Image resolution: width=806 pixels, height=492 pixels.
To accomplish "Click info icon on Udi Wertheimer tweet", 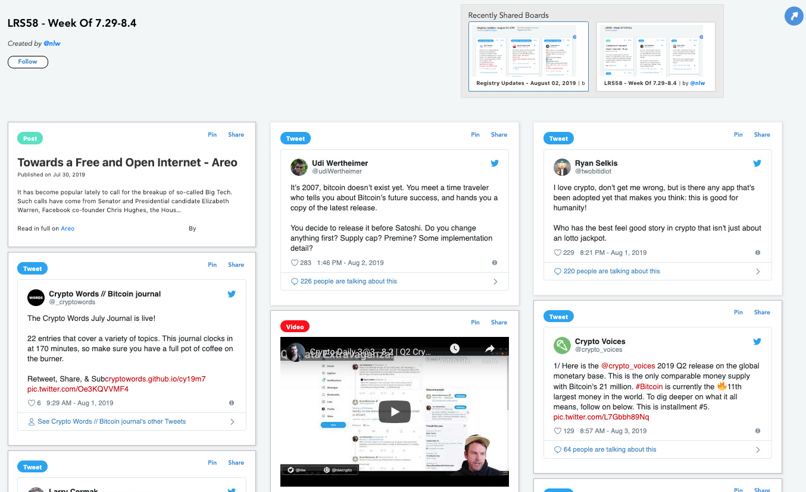I will point(495,263).
